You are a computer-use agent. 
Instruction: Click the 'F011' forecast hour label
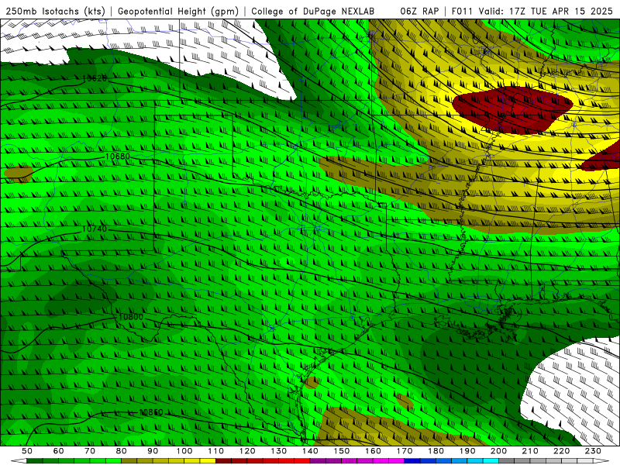click(x=462, y=11)
